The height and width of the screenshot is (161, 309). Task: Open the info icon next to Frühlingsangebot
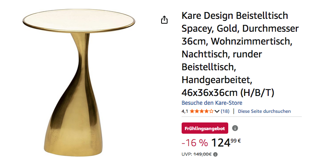(235, 128)
